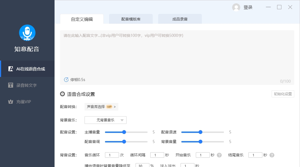Click the 初始化设置 button

(283, 94)
